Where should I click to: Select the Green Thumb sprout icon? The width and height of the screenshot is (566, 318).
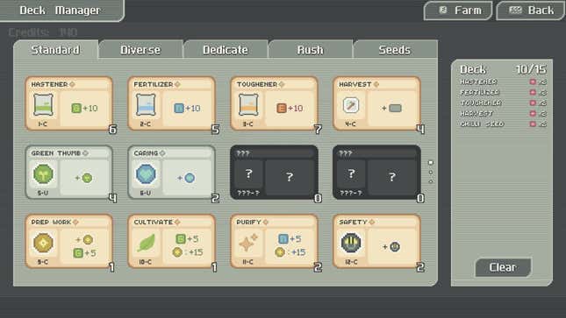[43, 173]
